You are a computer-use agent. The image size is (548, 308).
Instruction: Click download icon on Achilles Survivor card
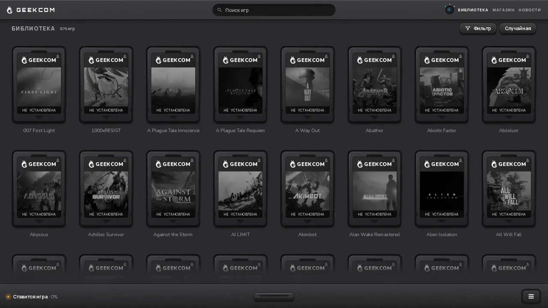(x=125, y=160)
